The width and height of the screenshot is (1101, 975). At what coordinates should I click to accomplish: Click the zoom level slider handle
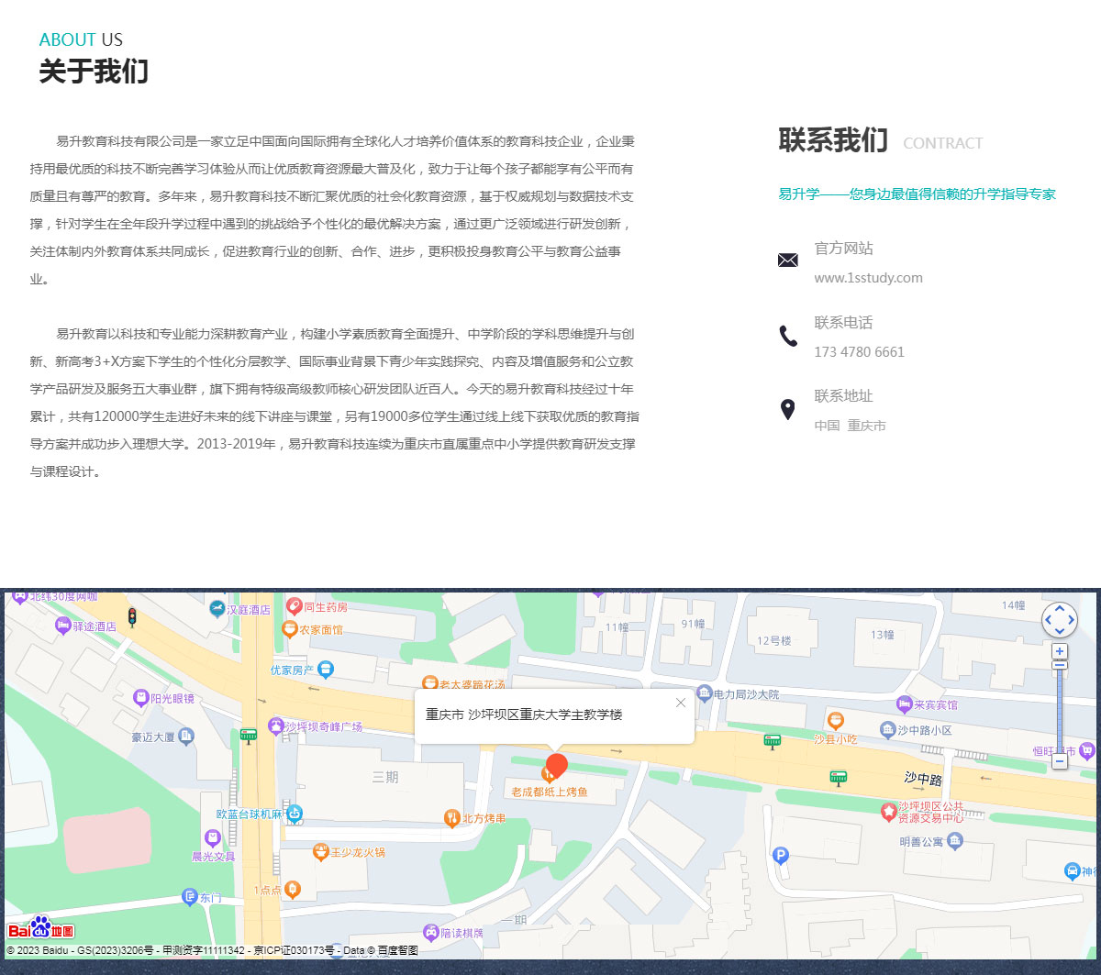[x=1060, y=665]
